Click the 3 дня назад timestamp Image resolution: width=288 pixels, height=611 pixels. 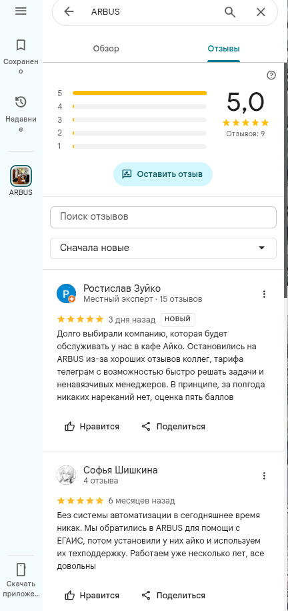(x=131, y=320)
